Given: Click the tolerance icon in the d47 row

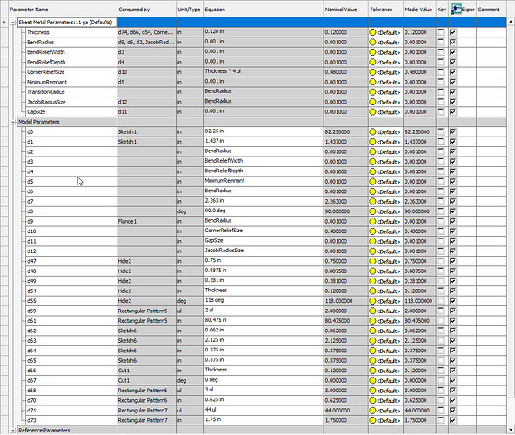Looking at the screenshot, I should pyautogui.click(x=372, y=262).
